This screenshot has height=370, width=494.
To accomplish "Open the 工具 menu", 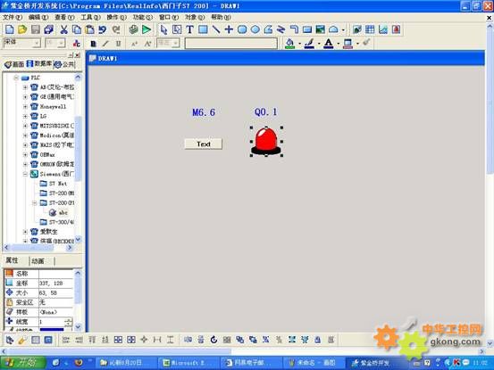I will click(91, 17).
